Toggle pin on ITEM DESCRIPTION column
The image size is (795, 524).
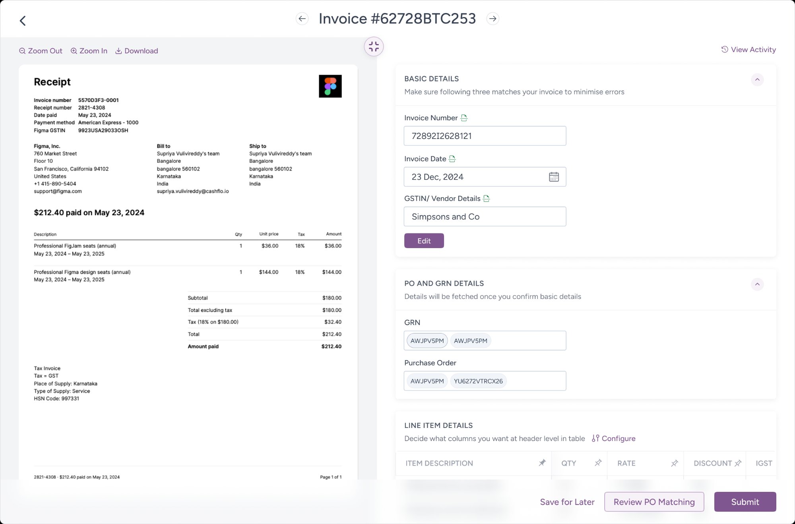click(542, 463)
